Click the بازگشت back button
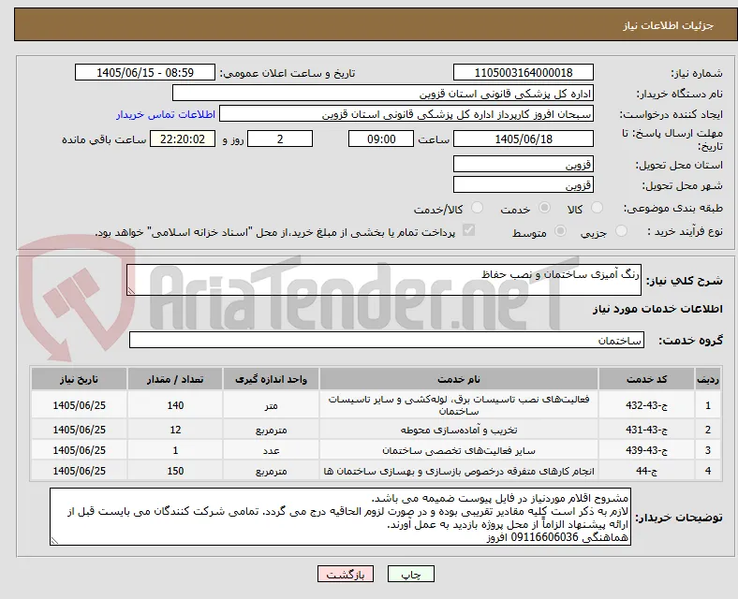 coord(346,574)
